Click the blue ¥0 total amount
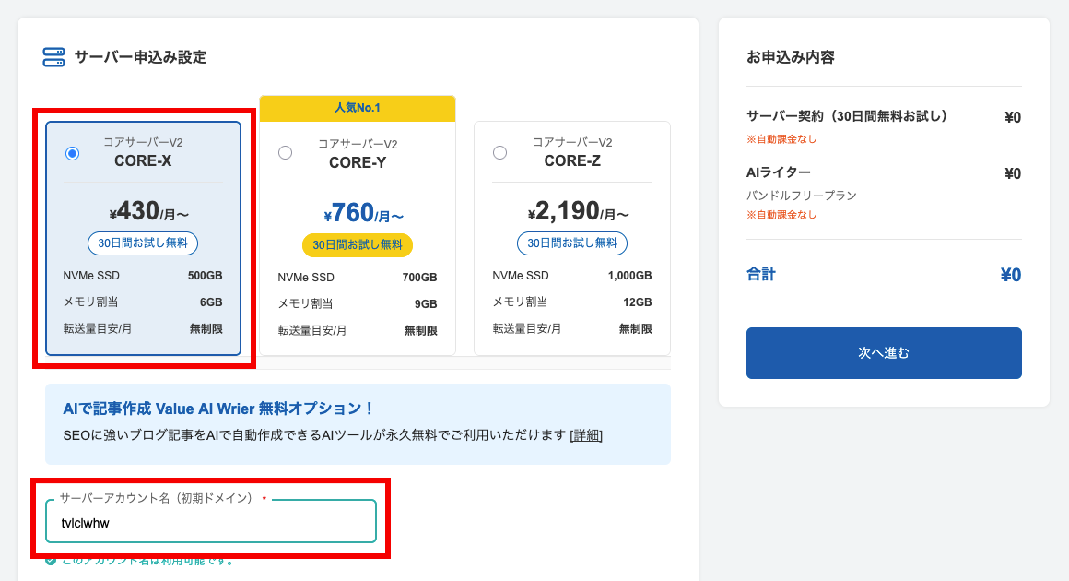This screenshot has width=1069, height=581. 1010,275
